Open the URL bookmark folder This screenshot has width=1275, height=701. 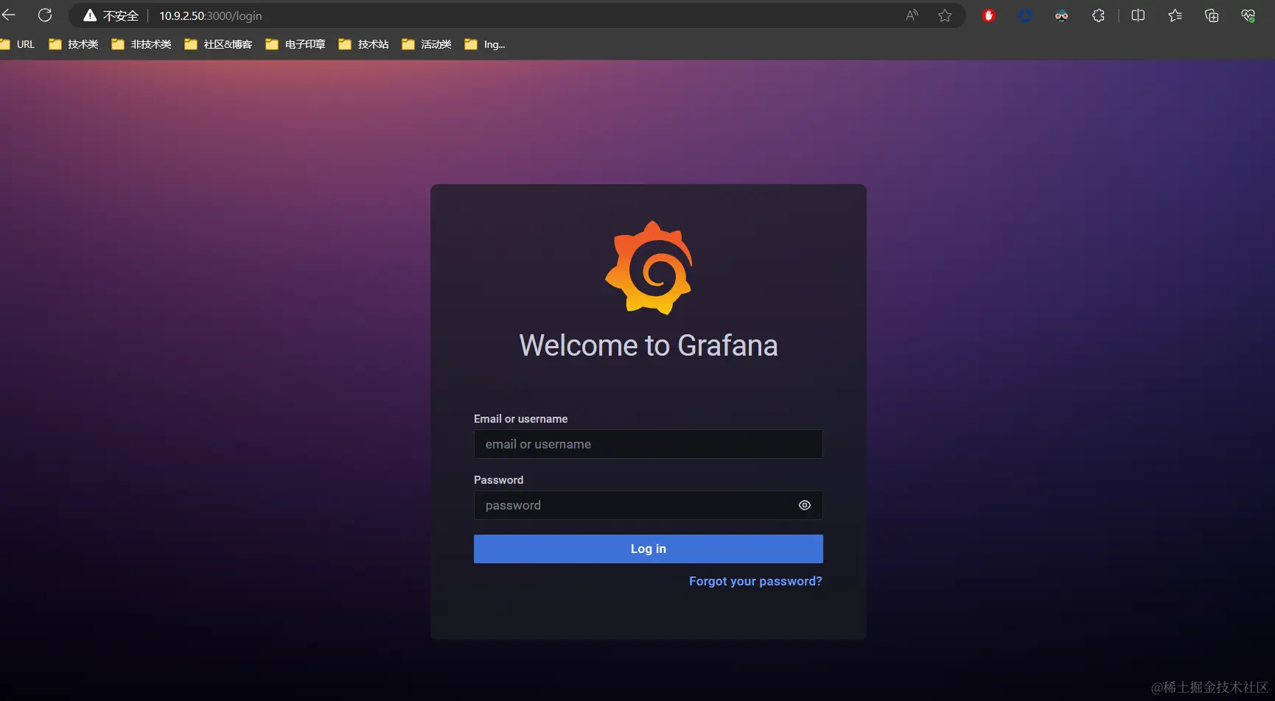(18, 44)
